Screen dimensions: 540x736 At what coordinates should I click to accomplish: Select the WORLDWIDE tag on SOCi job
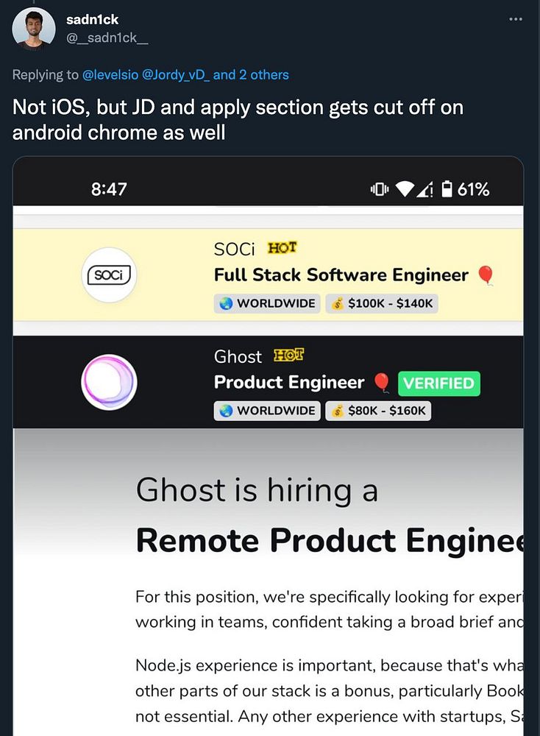[x=267, y=303]
